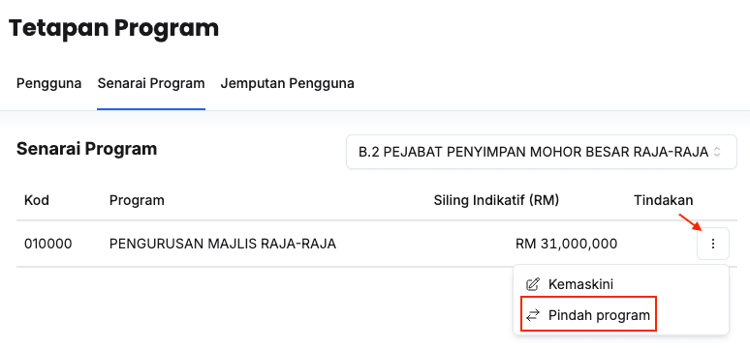Click the Siling Indikatif (RM) column header

(x=496, y=200)
